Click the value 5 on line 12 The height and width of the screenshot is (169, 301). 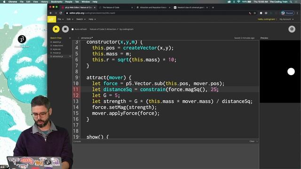pos(116,95)
